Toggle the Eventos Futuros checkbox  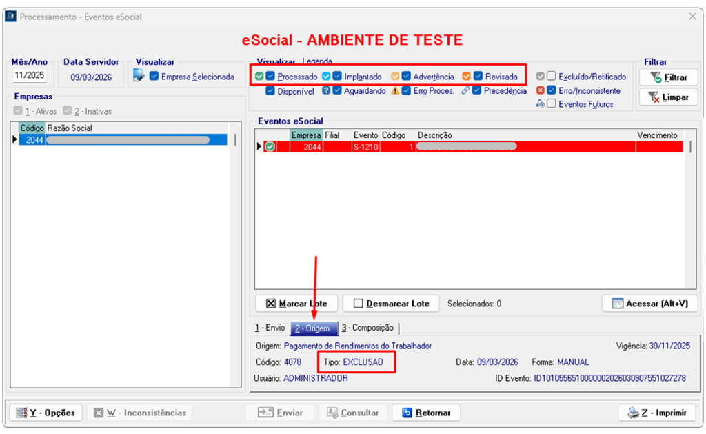(551, 104)
